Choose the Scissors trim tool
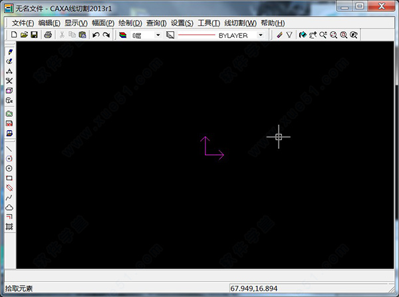Viewport: 399px width, 297px height. click(x=9, y=80)
